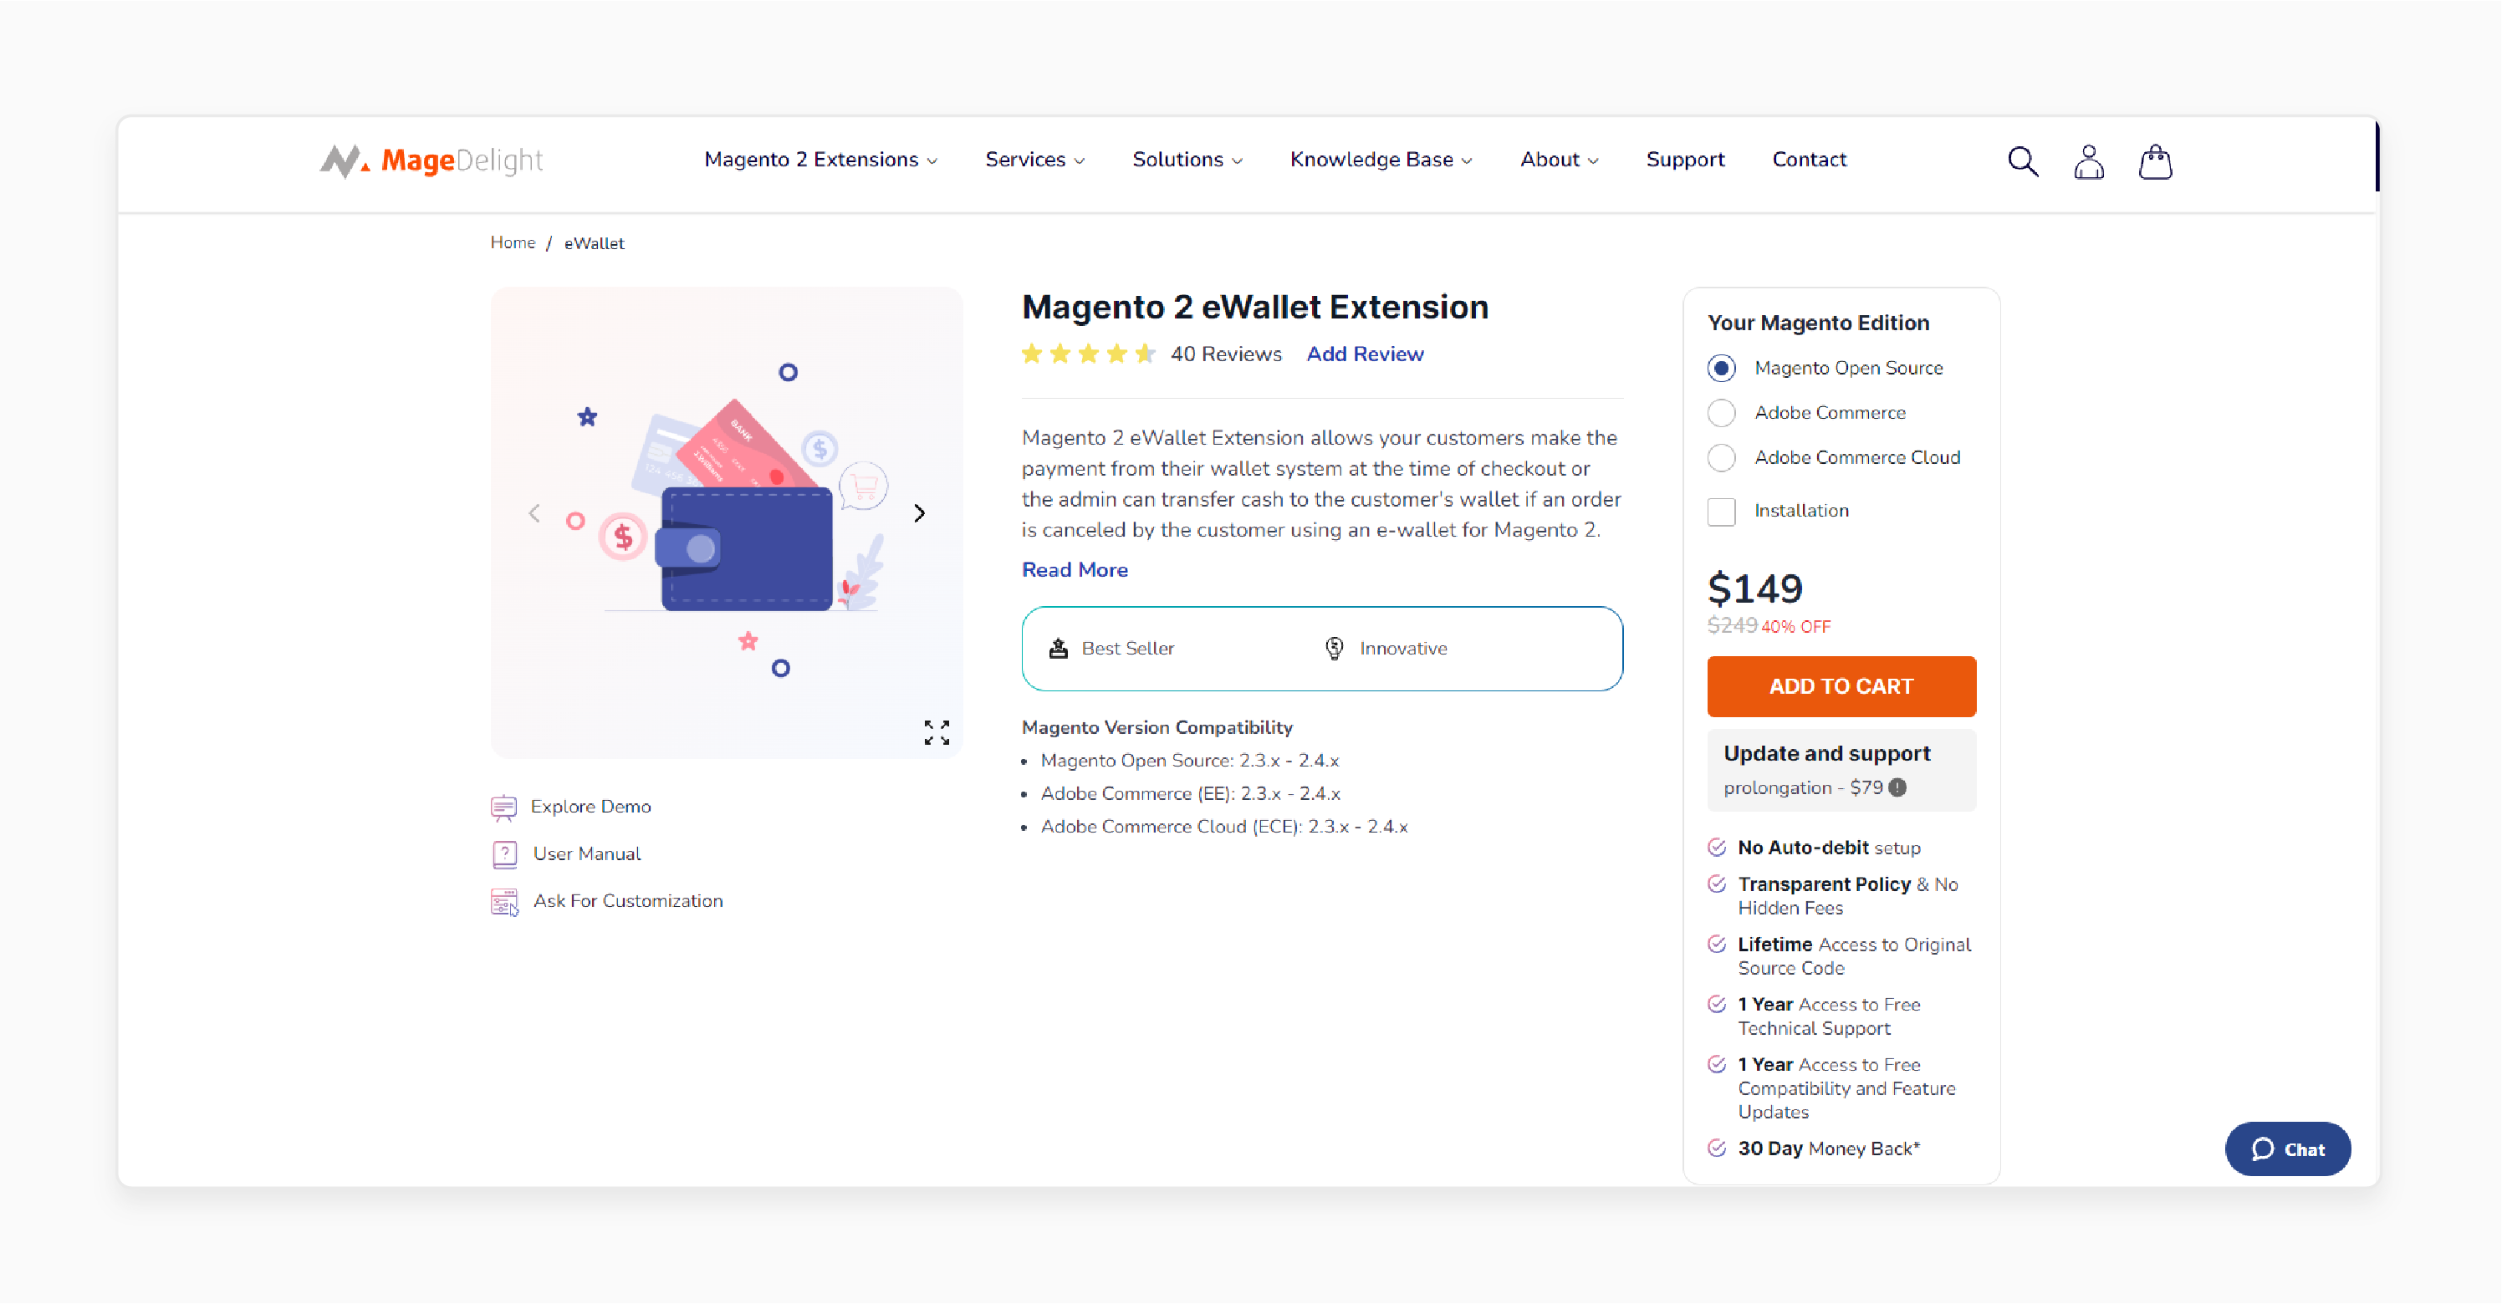2502x1304 pixels.
Task: Click the star rating icons
Action: tap(1088, 354)
